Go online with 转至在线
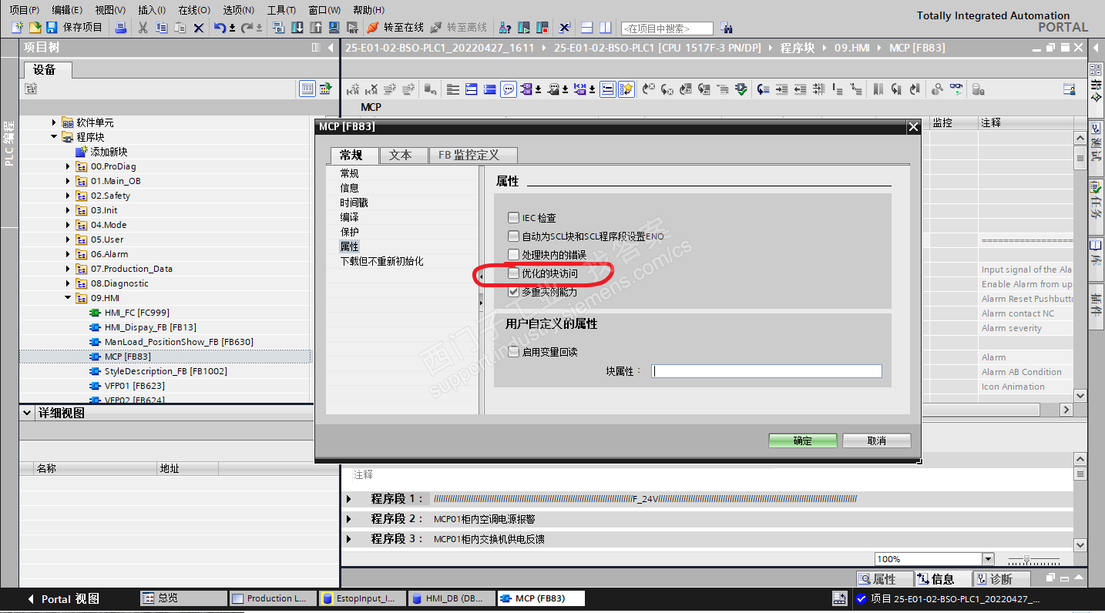This screenshot has width=1105, height=613. click(395, 28)
